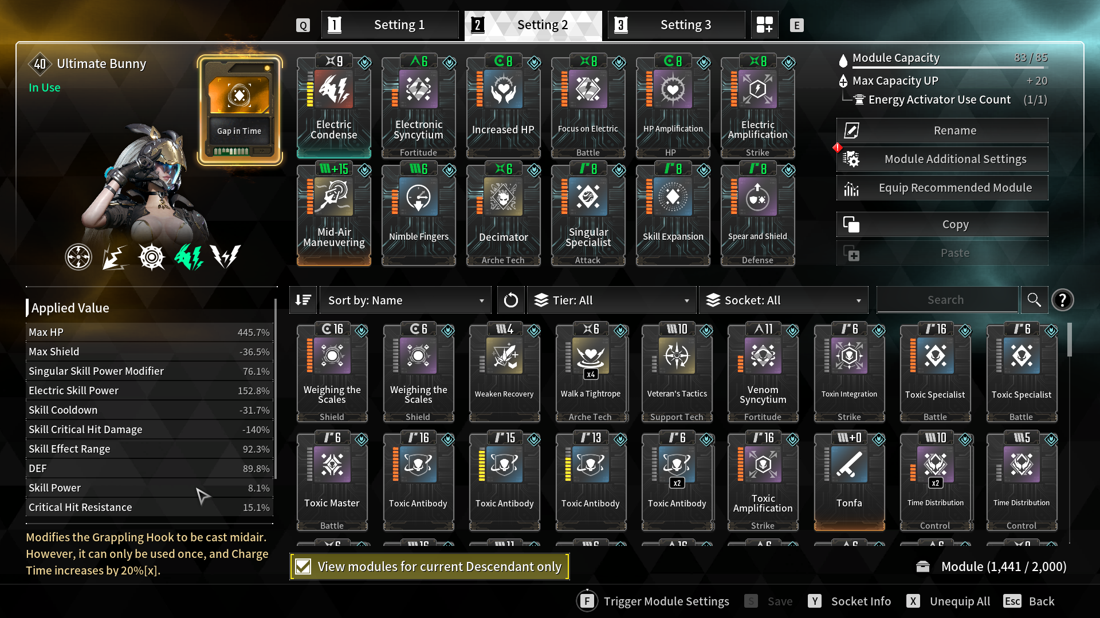The image size is (1100, 618).
Task: Uncheck View modules for current Descendant only
Action: (x=303, y=566)
